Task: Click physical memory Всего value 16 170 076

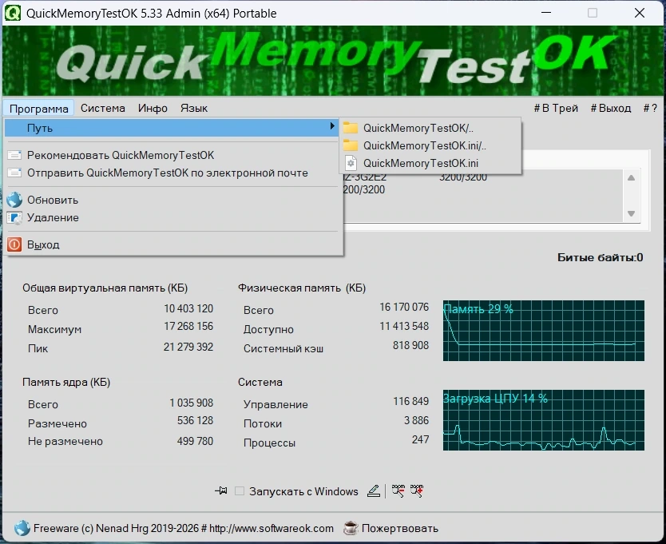Action: pyautogui.click(x=404, y=307)
